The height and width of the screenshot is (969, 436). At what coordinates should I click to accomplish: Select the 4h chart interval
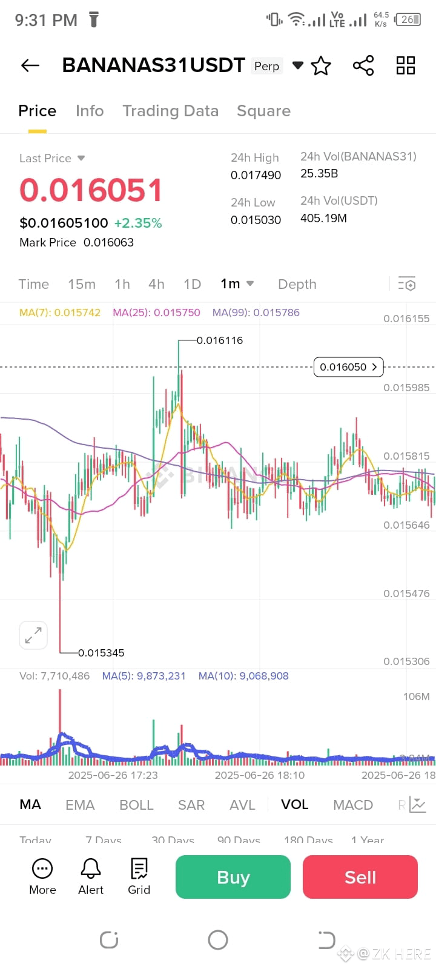click(x=156, y=284)
